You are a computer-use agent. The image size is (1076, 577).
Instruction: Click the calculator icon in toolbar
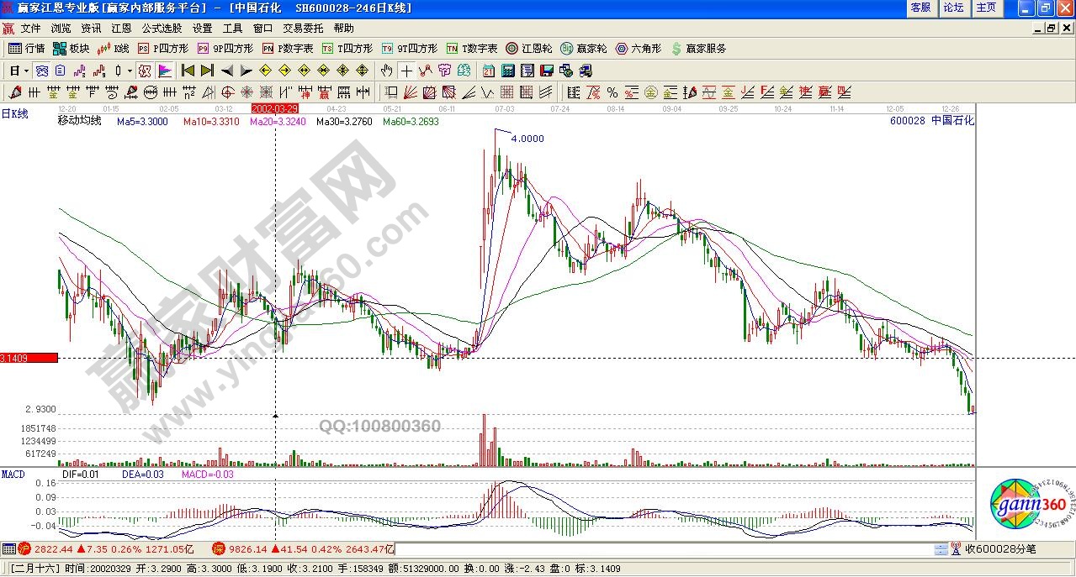(x=509, y=71)
